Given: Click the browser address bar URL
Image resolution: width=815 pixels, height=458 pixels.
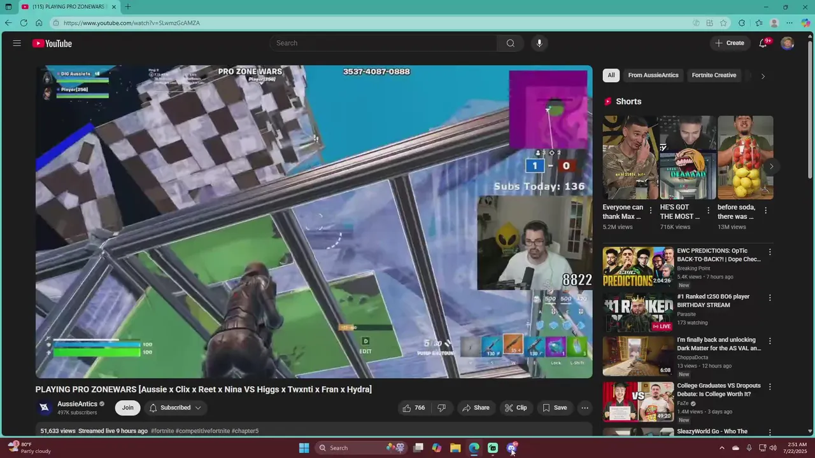Looking at the screenshot, I should 132,23.
